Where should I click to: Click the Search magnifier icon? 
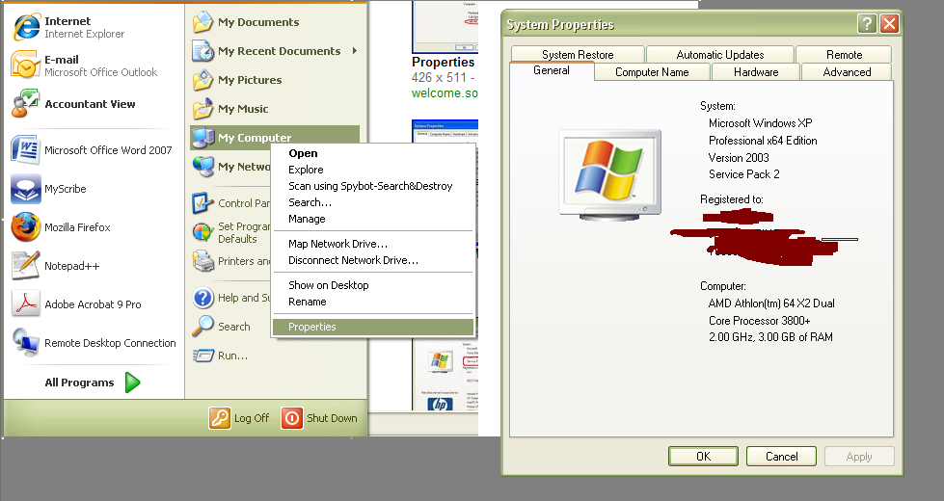[203, 327]
